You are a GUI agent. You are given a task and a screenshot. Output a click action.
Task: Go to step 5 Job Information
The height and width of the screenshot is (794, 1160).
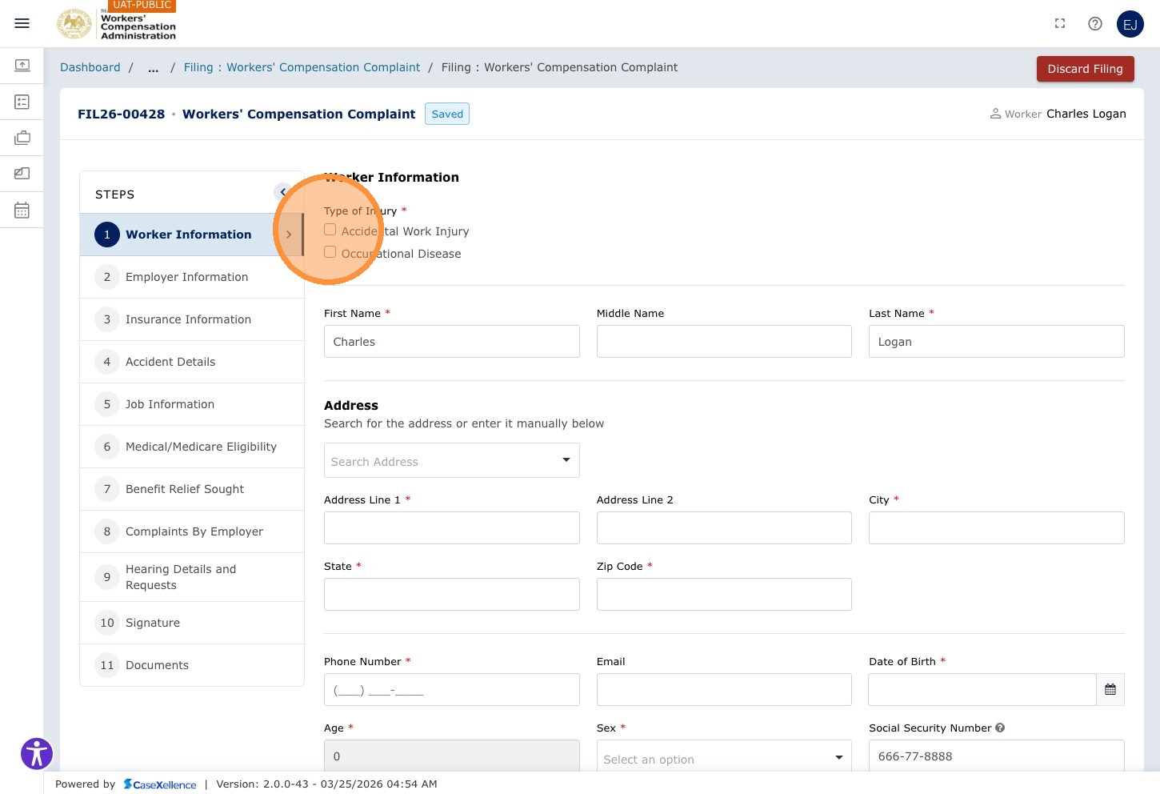192,404
